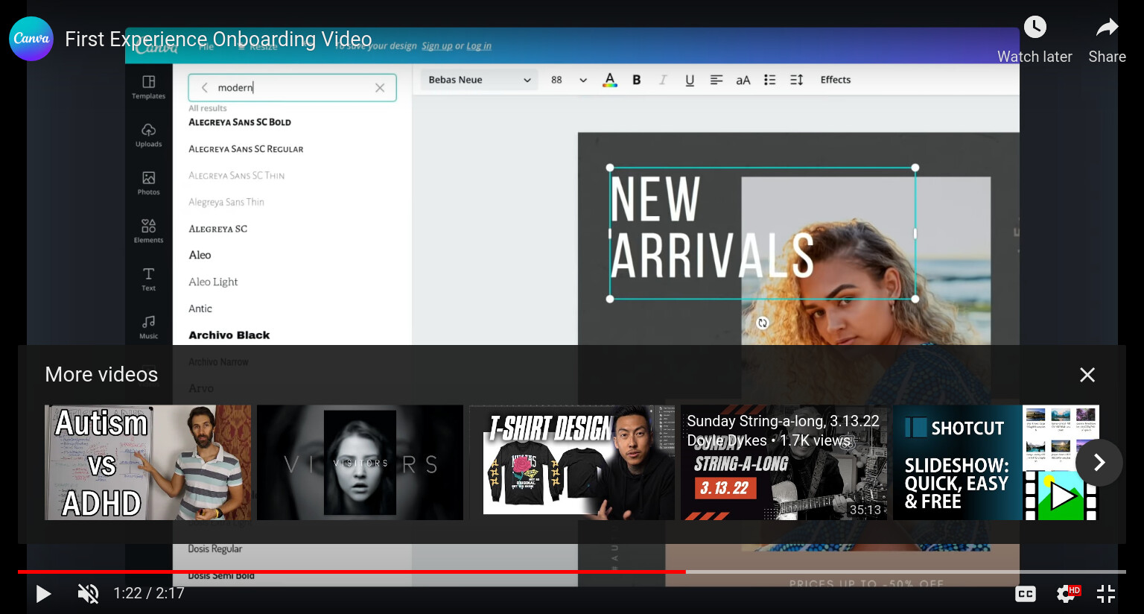Screen dimensions: 1144x614
Task: Unmute the video sound
Action: coord(88,594)
